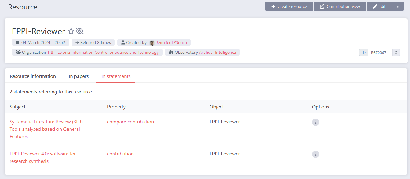Switch to the In papers tab
Viewport: 410px width, 179px height.
78,76
